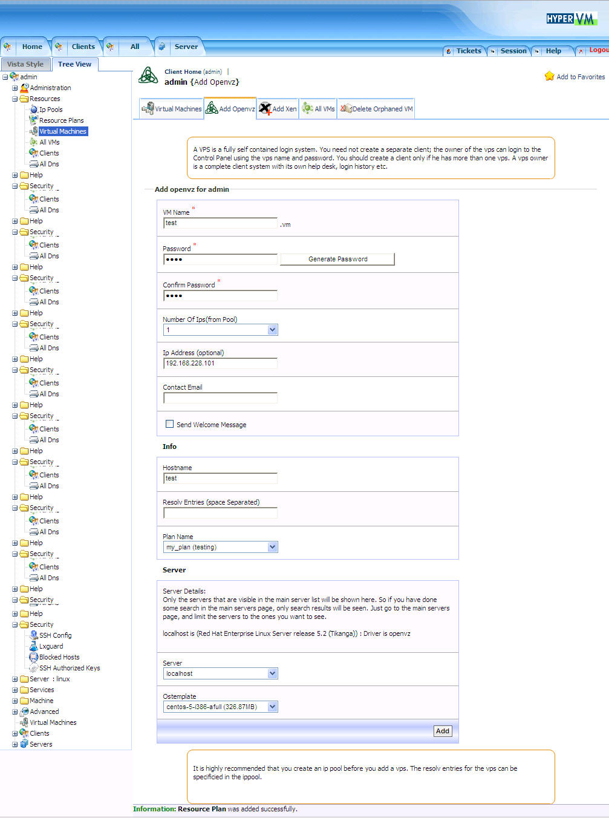Click the Contact Email input field
The width and height of the screenshot is (609, 818).
click(220, 398)
